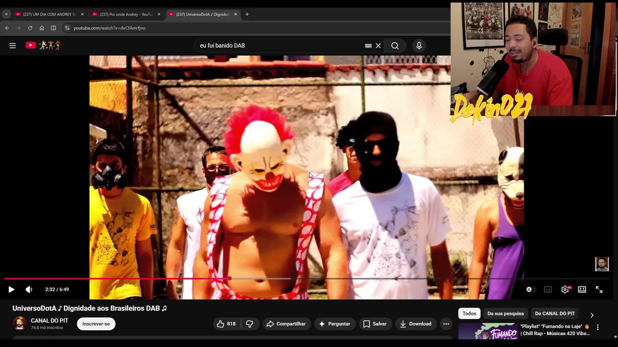The height and width of the screenshot is (347, 618).
Task: Close the UniversoDotA tab
Action: (x=236, y=14)
